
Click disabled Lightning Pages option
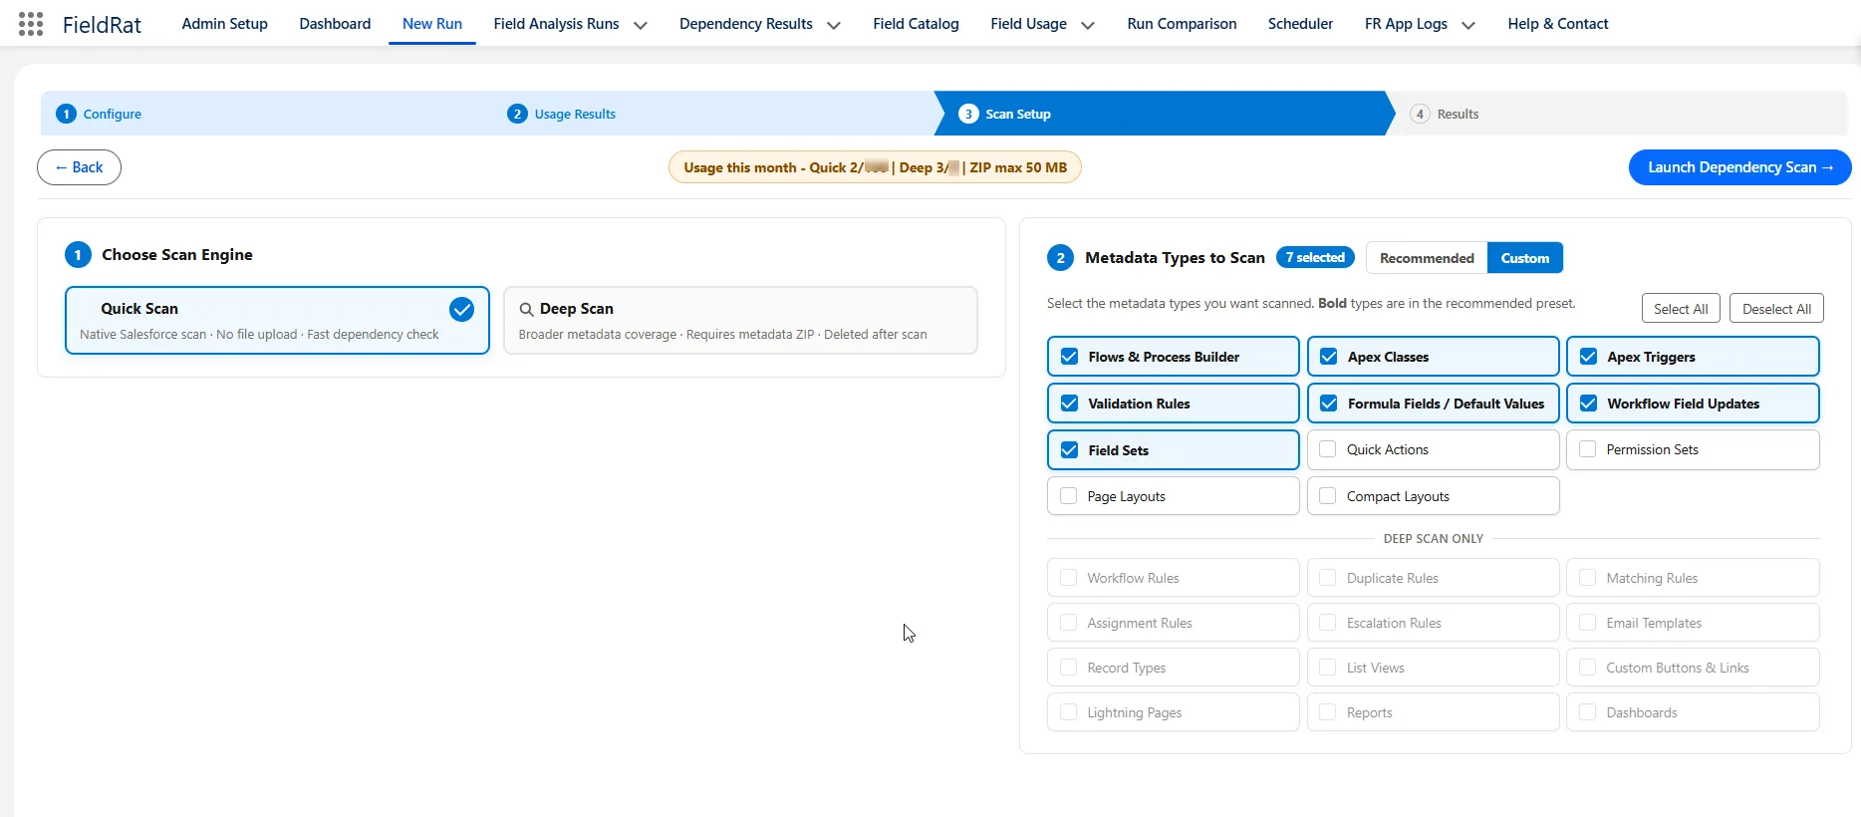point(1173,712)
